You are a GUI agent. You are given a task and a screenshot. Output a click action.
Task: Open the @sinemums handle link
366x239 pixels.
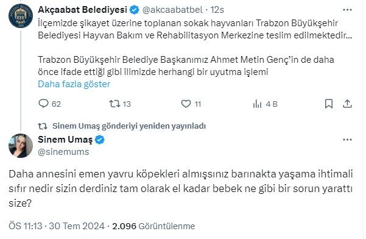point(63,152)
